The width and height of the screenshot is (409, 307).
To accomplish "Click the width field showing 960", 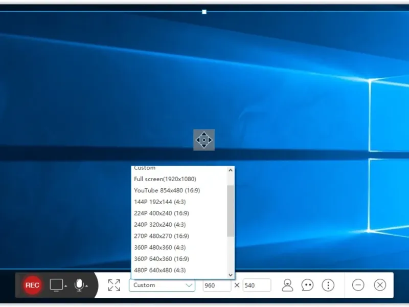I will coord(217,286).
